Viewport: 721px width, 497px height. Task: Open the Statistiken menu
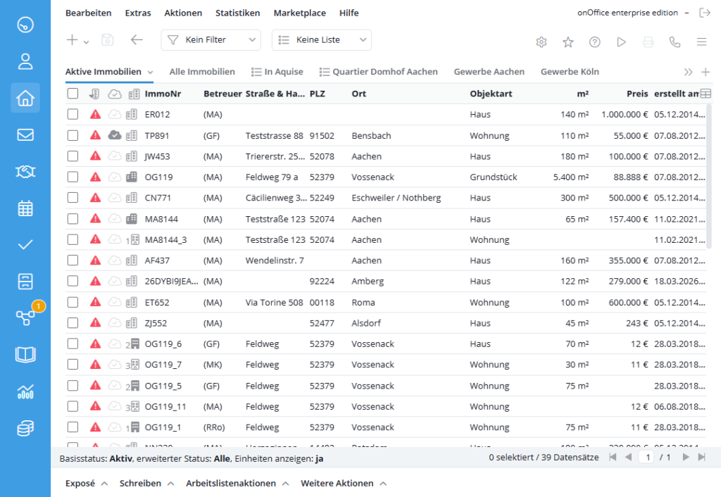[x=238, y=13]
